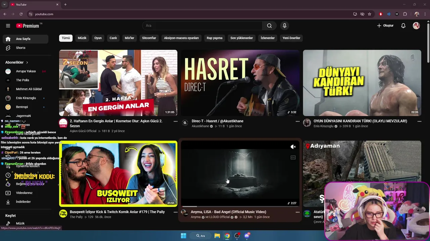Open the YouTube hamburger guide menu
Viewport: 430px width, 241px height.
pos(8,26)
